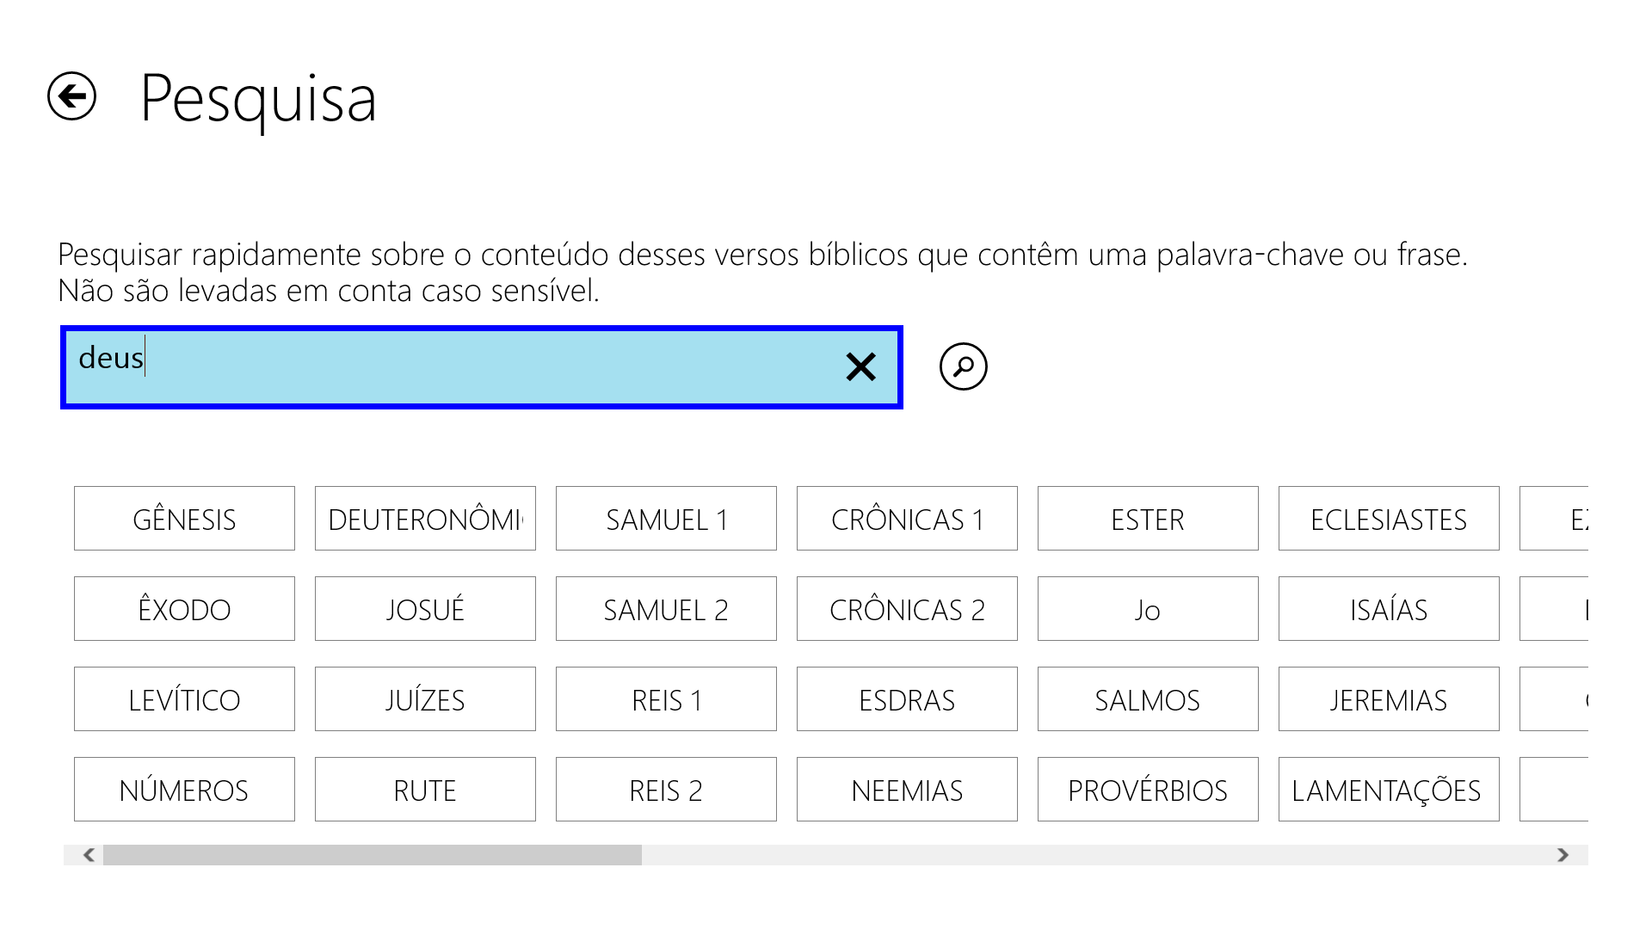Select the ECLESIASTES book button

pos(1388,519)
